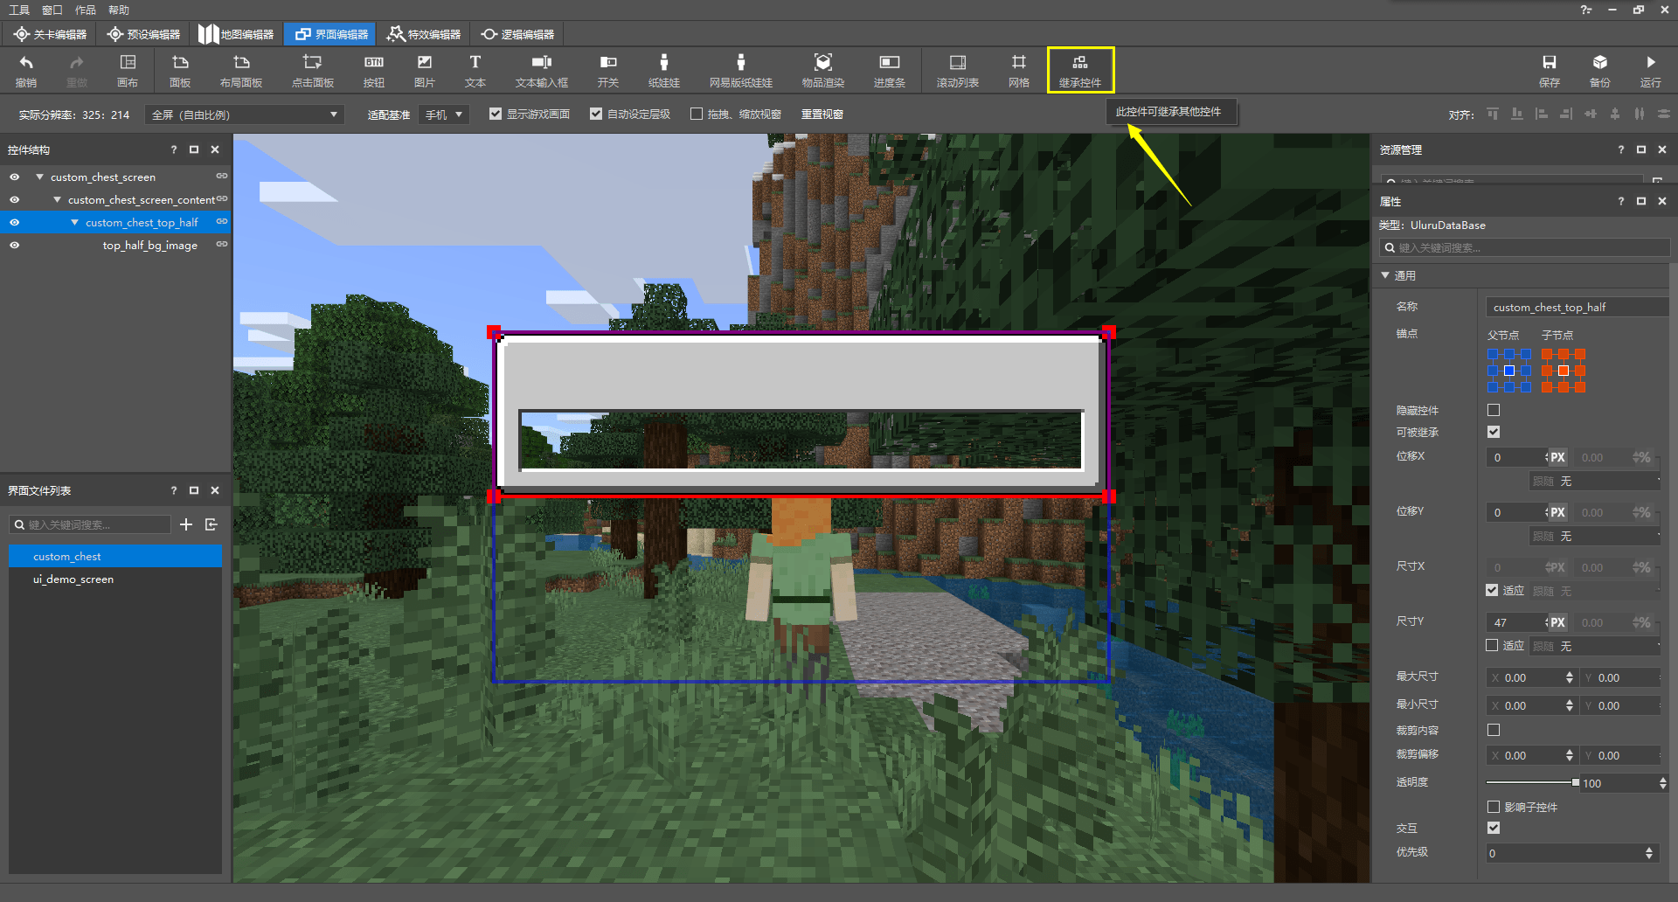Screen dimensions: 1678x902
Task: Collapse the 通用 properties section
Action: pyautogui.click(x=1385, y=275)
